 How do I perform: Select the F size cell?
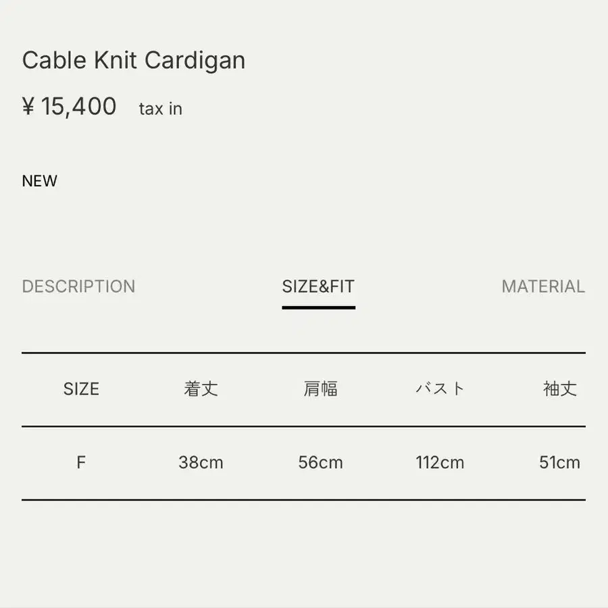81,463
